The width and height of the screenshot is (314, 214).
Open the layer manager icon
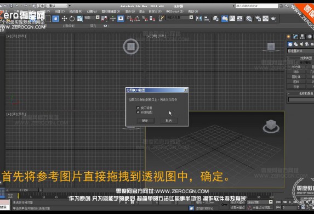point(215,19)
